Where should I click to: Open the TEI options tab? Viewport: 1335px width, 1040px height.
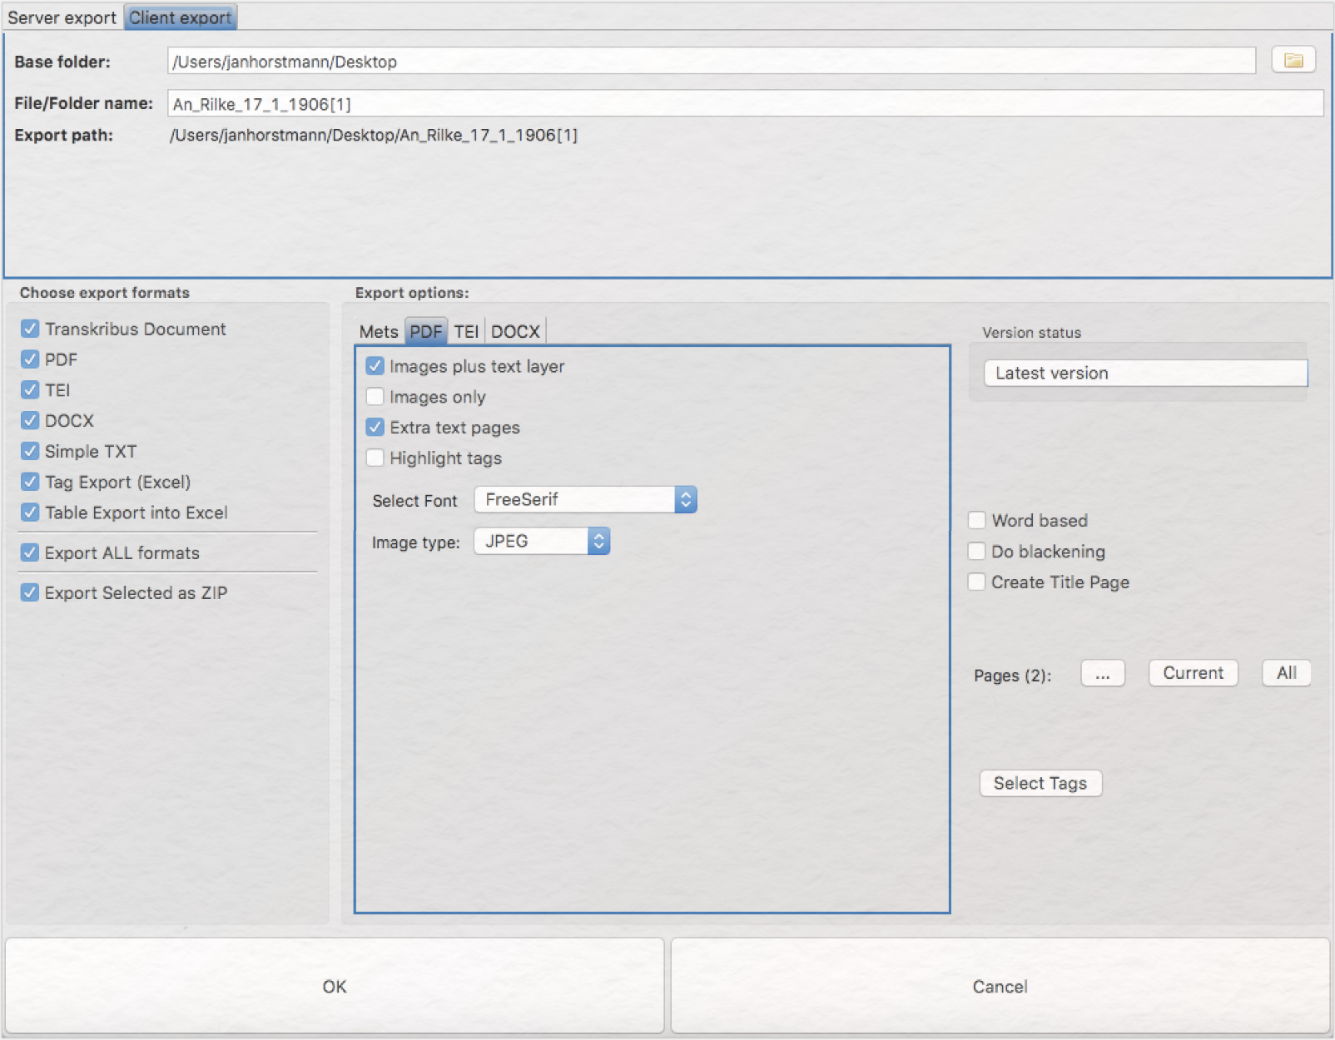coord(466,331)
